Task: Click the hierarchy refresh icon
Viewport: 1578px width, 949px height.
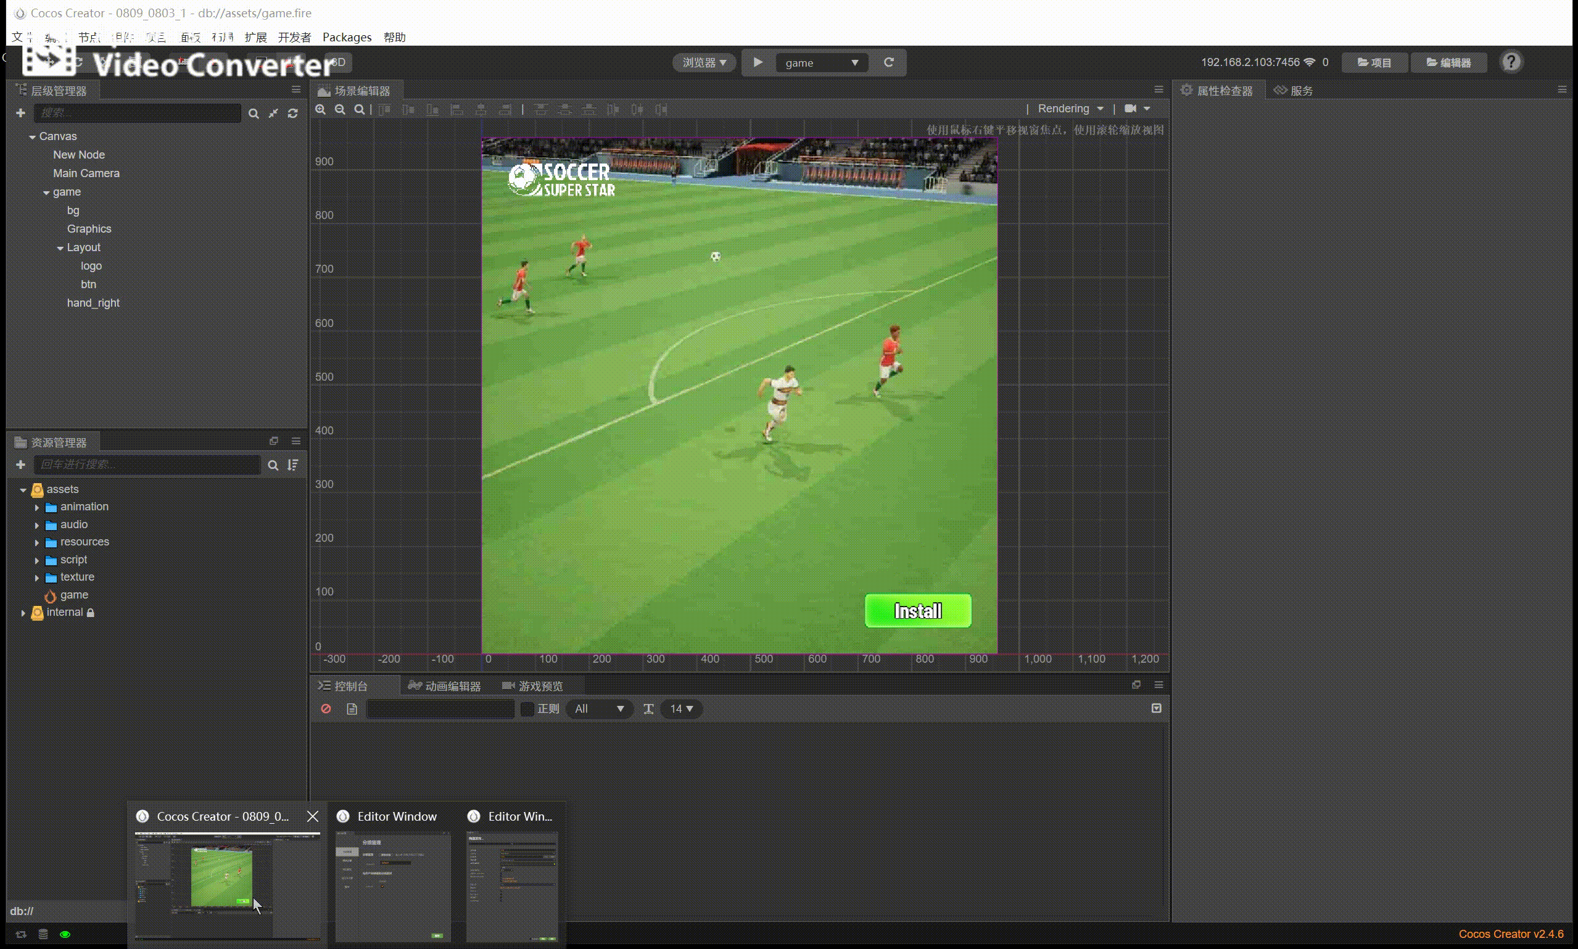Action: [x=293, y=113]
